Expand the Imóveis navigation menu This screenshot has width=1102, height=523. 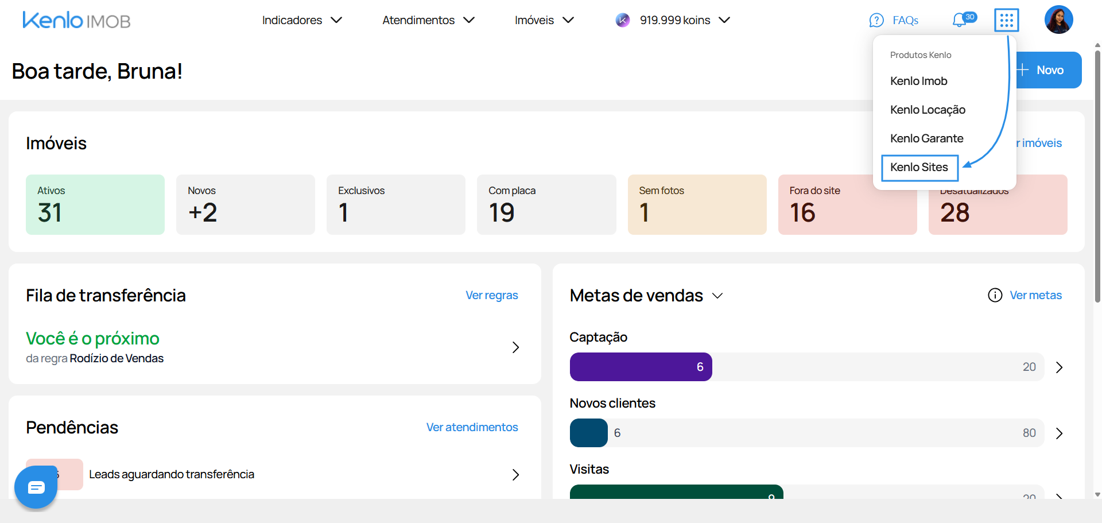click(x=544, y=20)
